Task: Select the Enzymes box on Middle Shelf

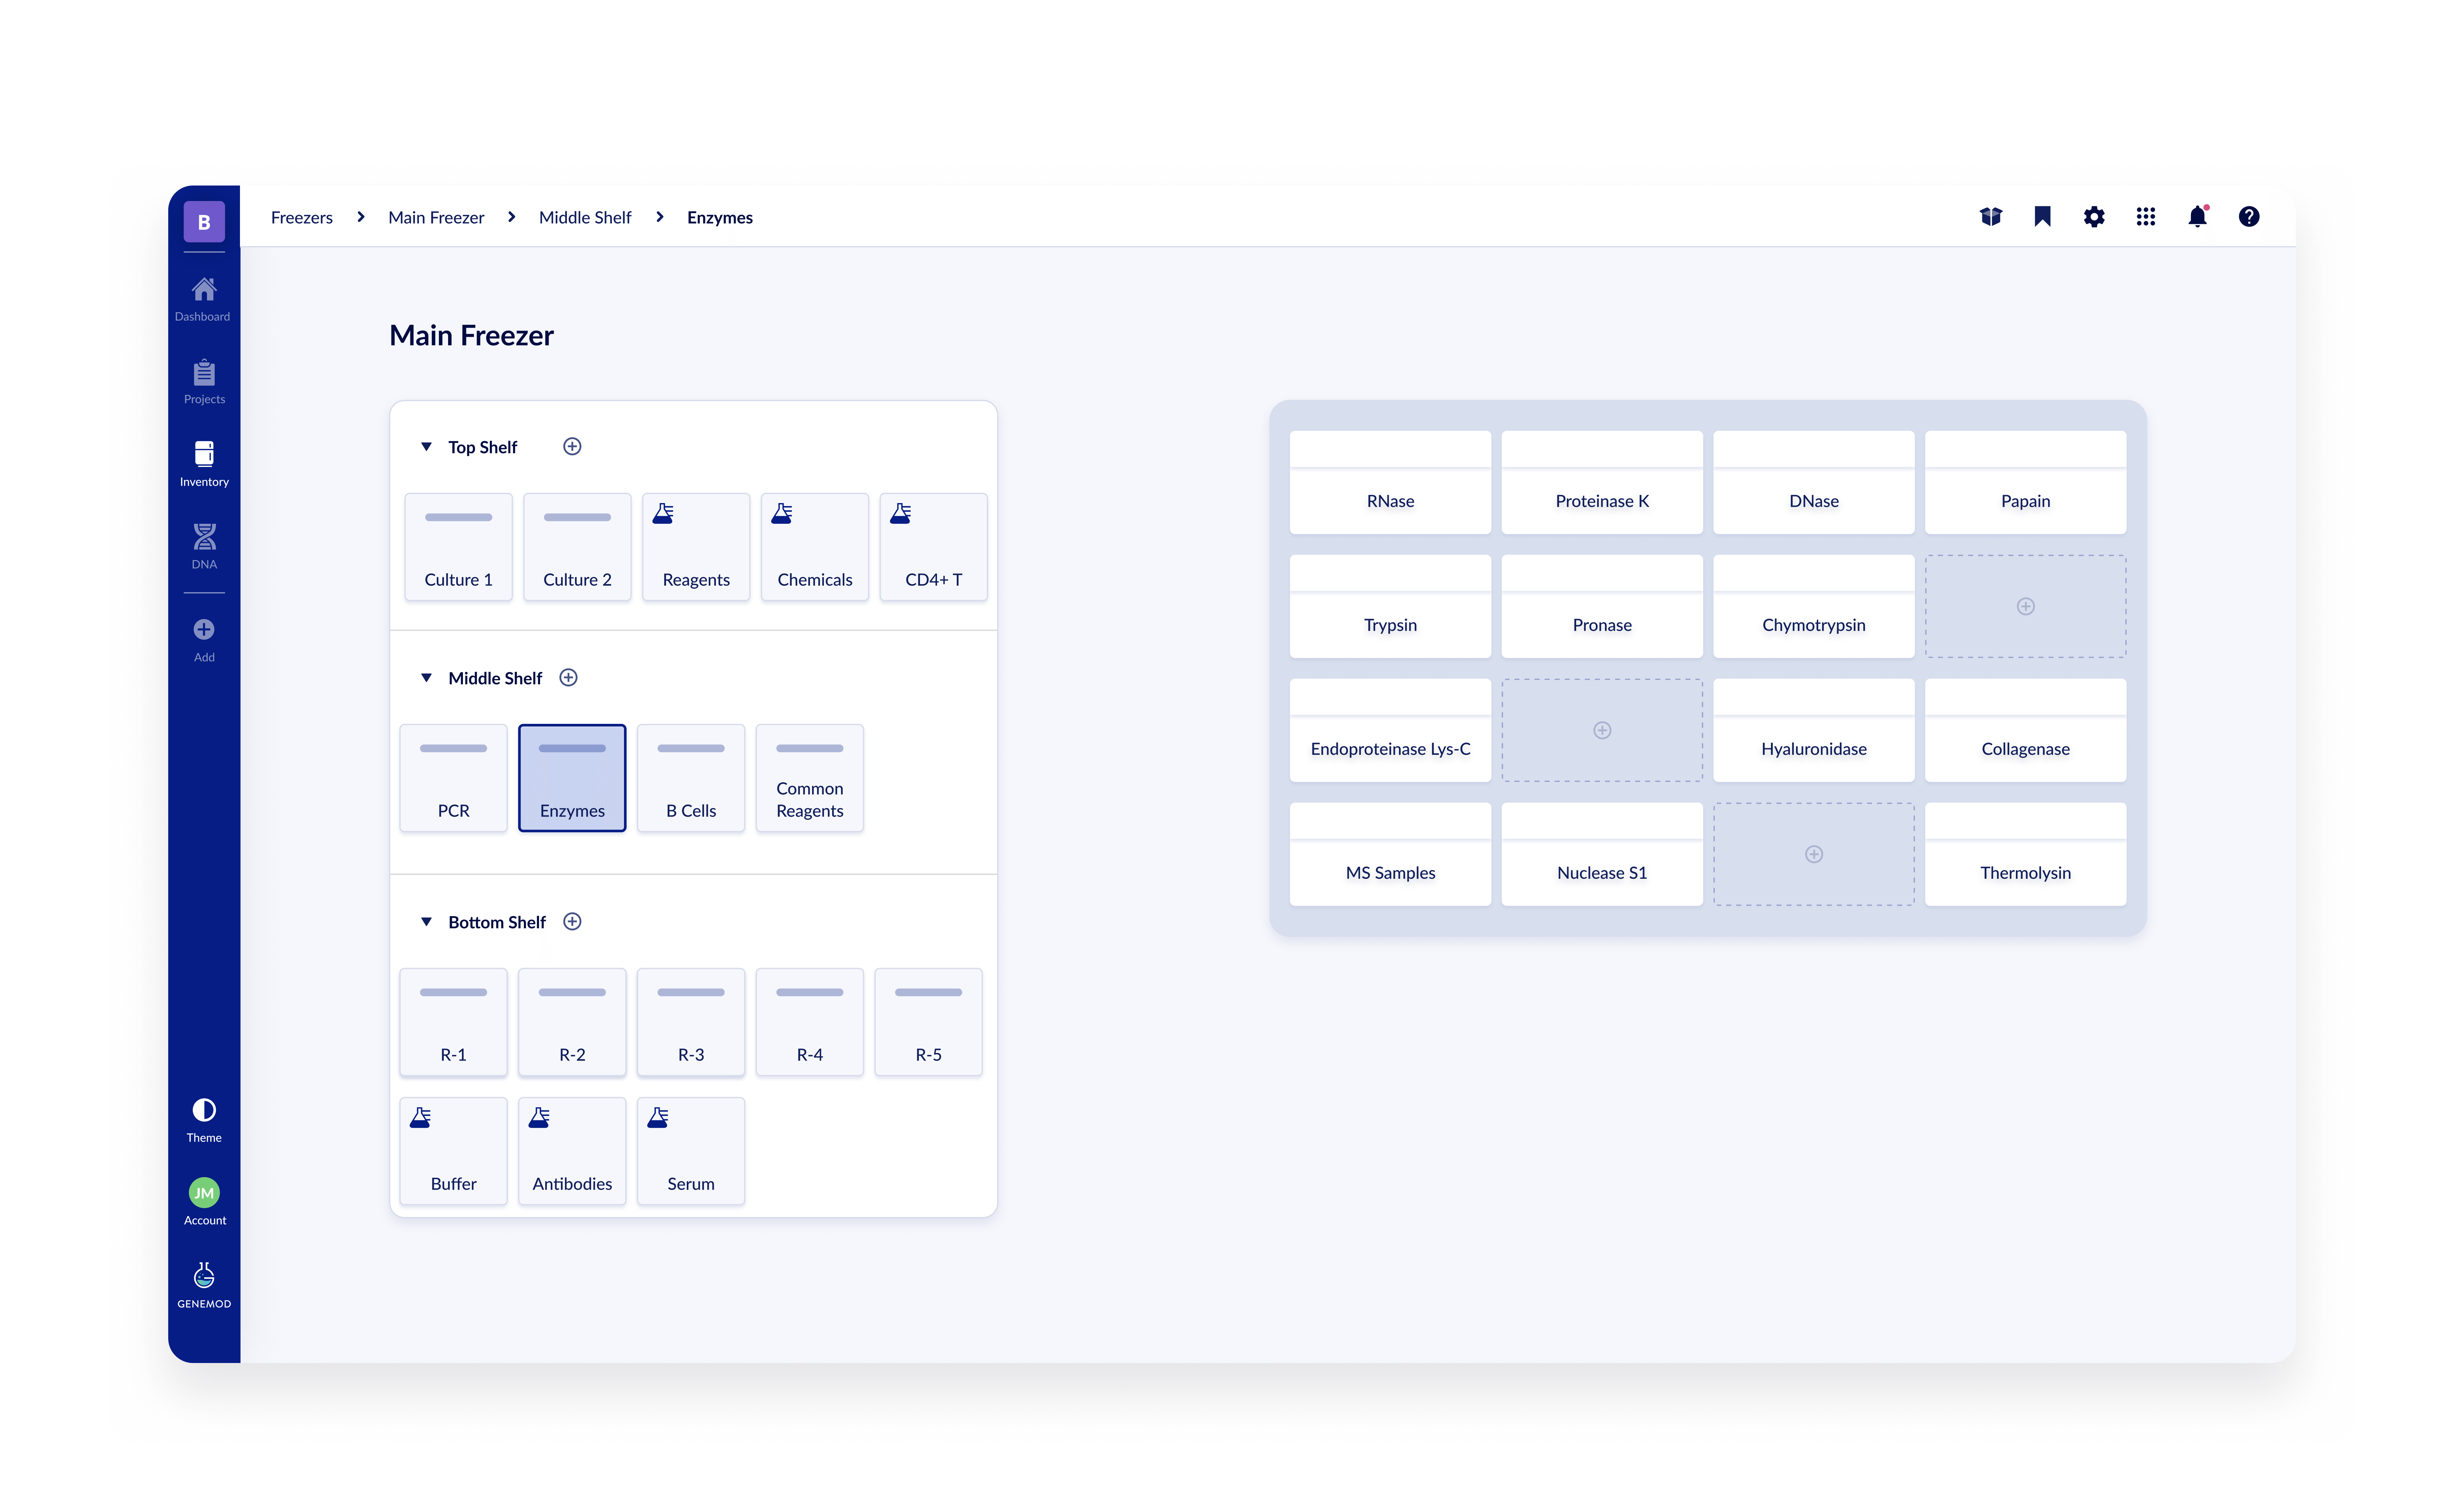Action: coord(572,779)
